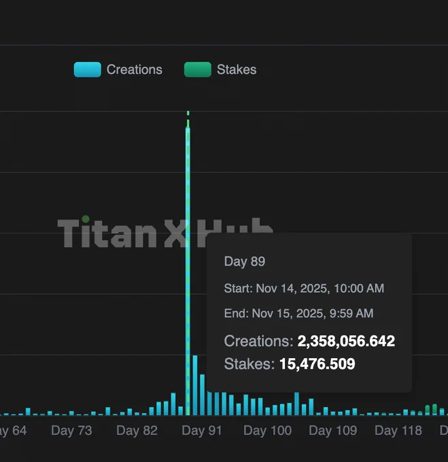The height and width of the screenshot is (462, 448).
Task: Click the Stakes legend label
Action: [x=237, y=69]
